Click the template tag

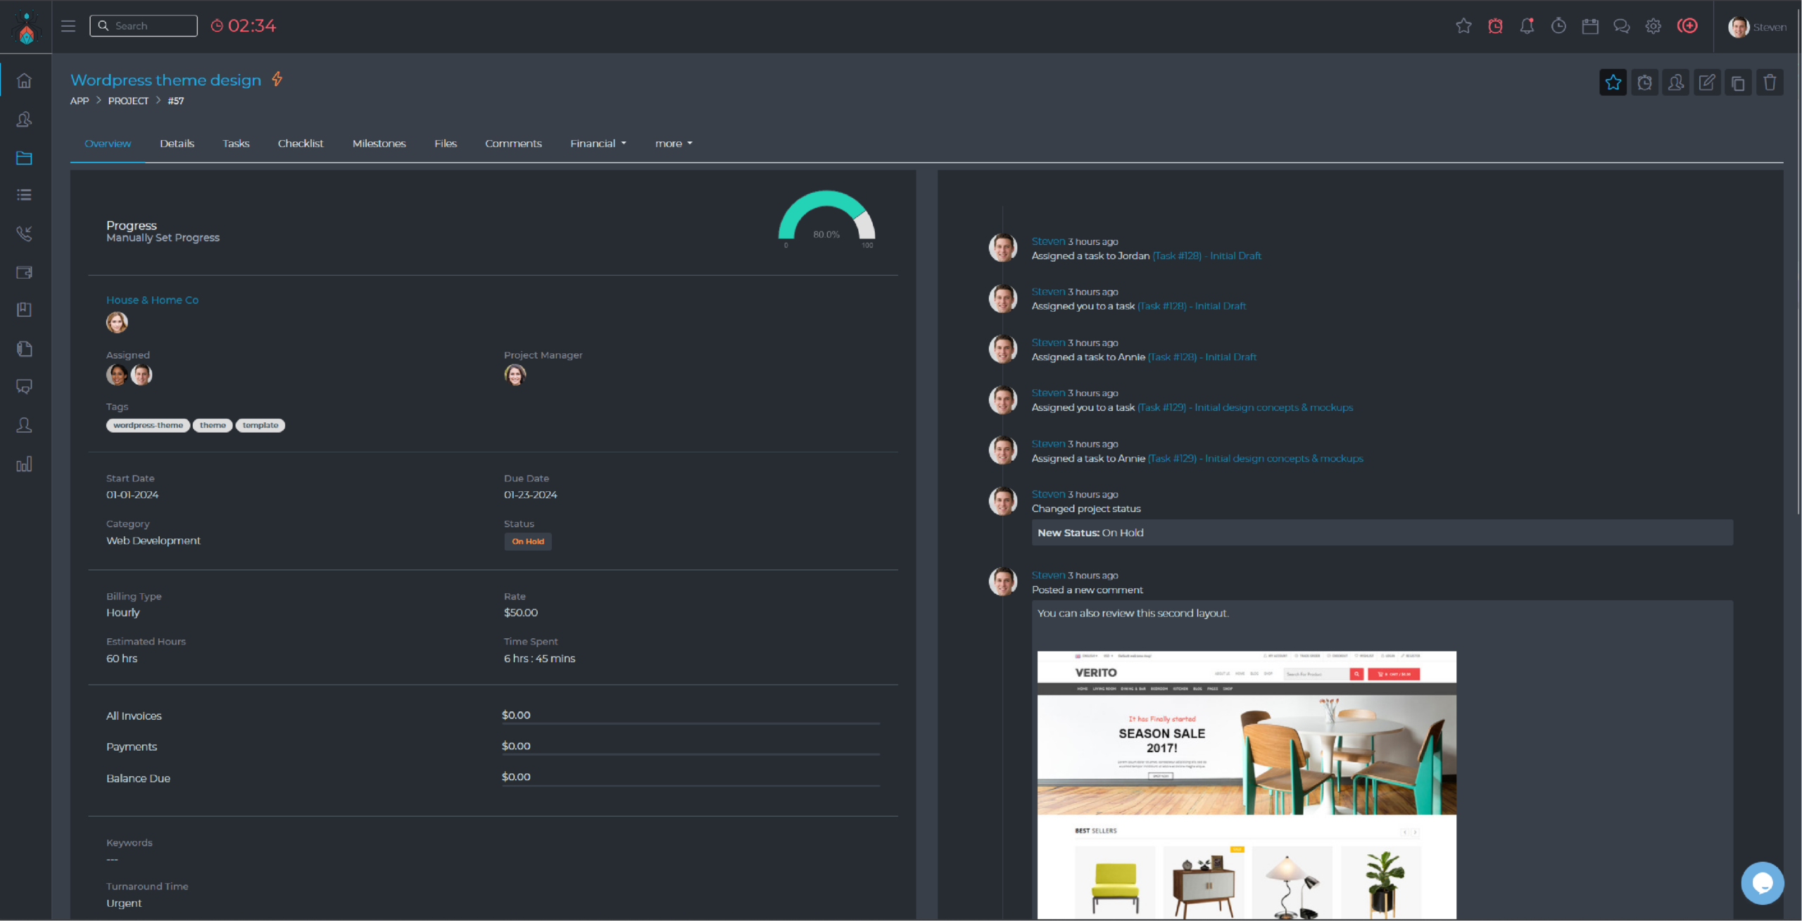[x=260, y=425]
